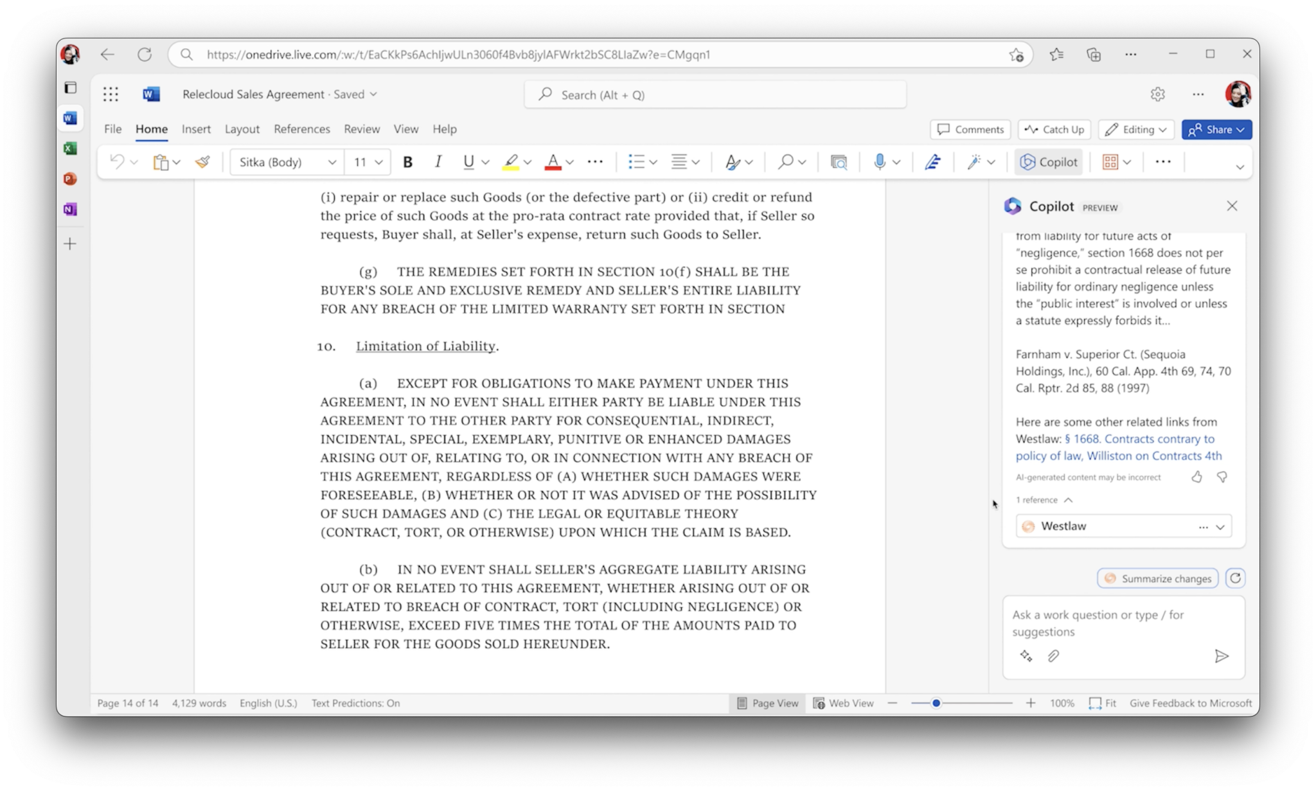Screen dimensions: 1316x791
Task: Close the Copilot pane
Action: [x=1232, y=206]
